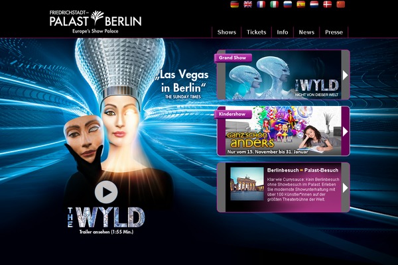
Task: Switch to Russian via the Russian flag
Action: coord(288,5)
